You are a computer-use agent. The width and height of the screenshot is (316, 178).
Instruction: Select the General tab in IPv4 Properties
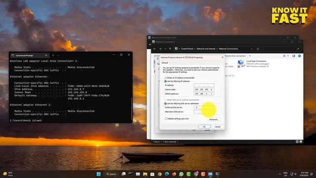(164, 63)
